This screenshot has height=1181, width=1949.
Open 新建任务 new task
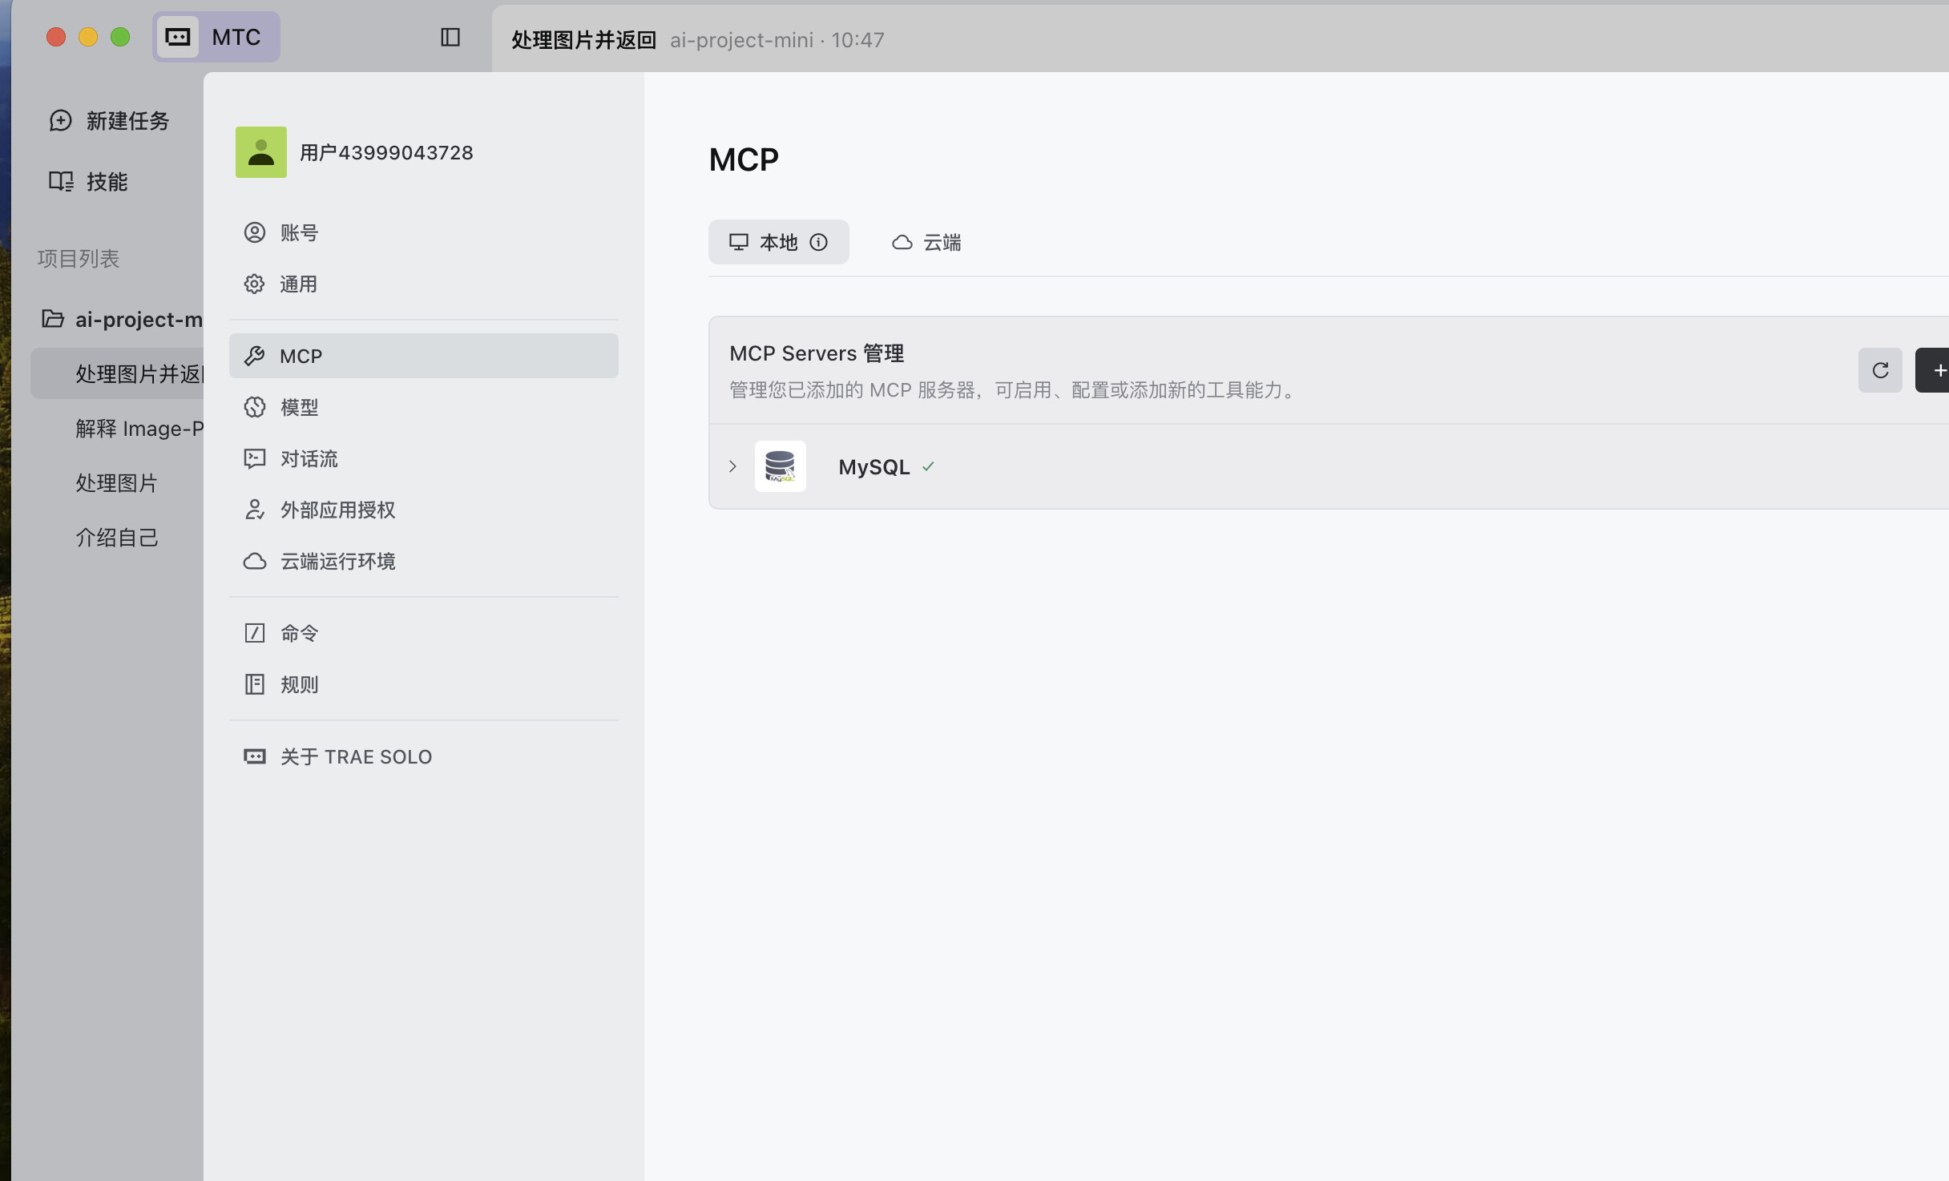[110, 120]
